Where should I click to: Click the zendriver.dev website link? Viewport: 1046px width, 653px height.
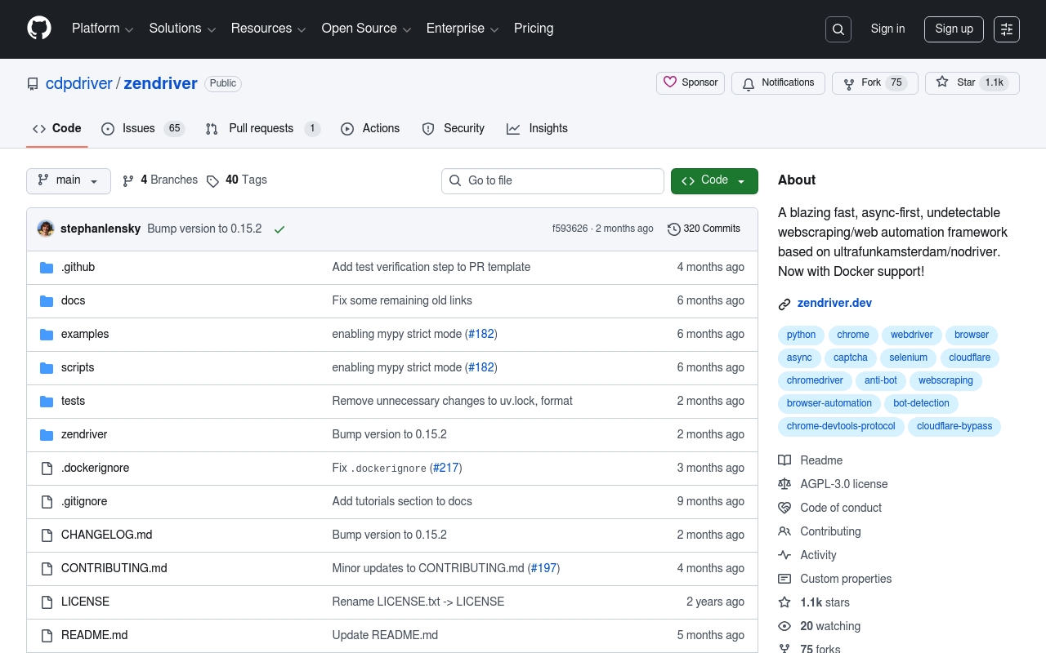pyautogui.click(x=834, y=303)
